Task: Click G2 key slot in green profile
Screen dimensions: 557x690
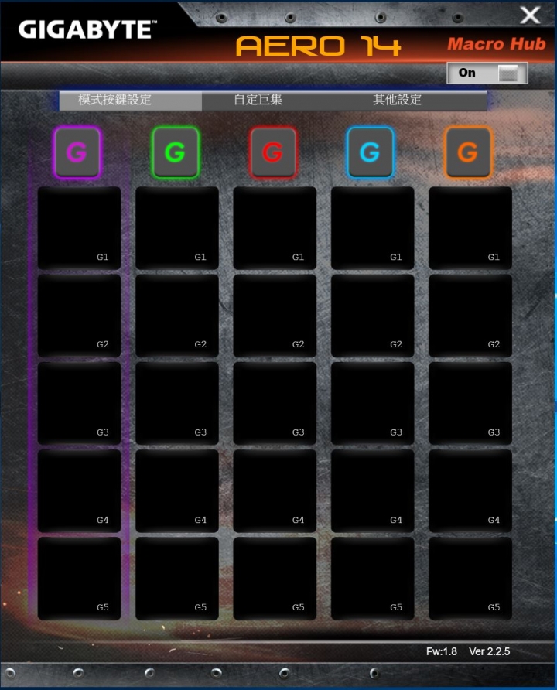Action: [177, 316]
